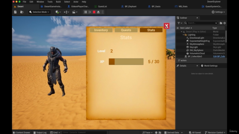Open the Edit menu

[x=31, y=1]
